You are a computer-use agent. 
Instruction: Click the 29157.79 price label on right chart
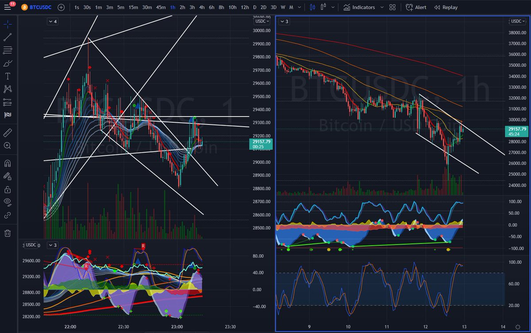517,131
